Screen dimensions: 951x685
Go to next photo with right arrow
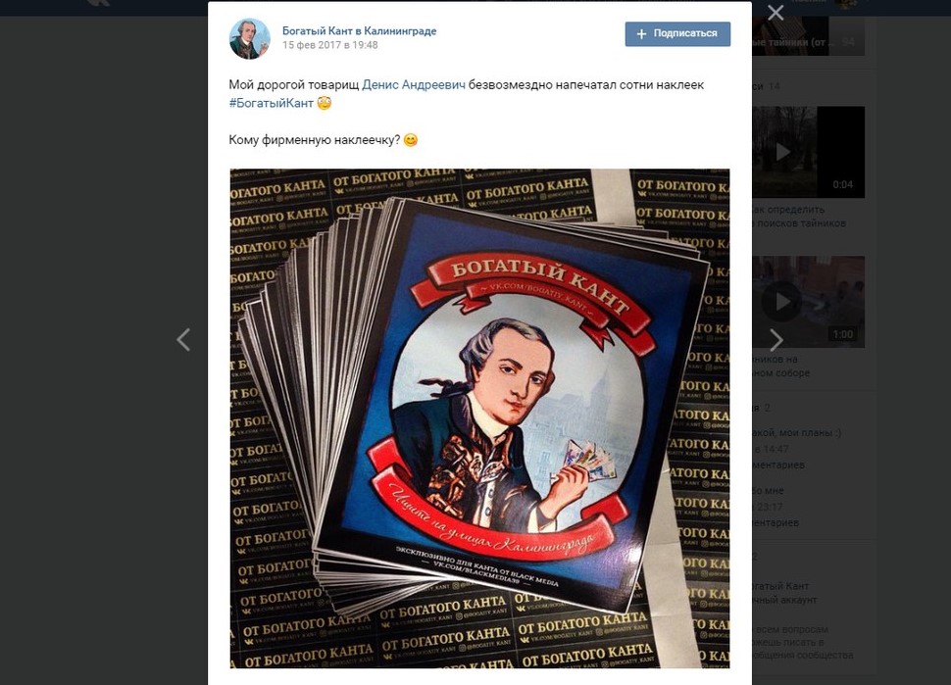[x=776, y=339]
